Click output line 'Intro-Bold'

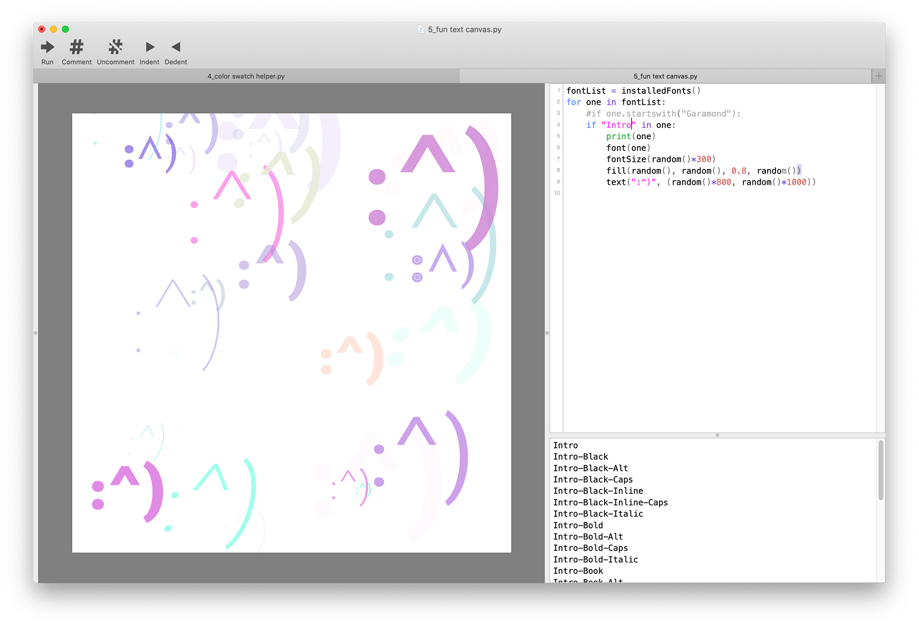(x=578, y=525)
